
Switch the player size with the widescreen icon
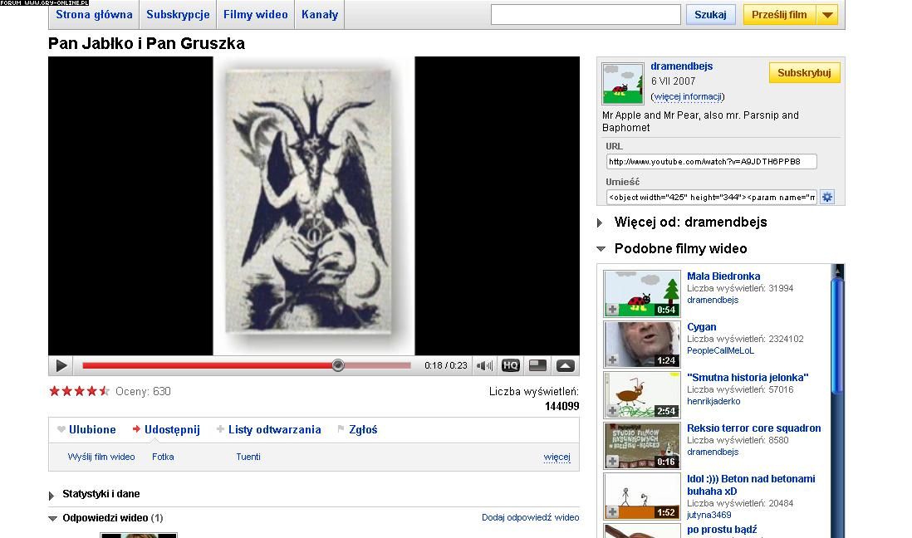pyautogui.click(x=537, y=365)
